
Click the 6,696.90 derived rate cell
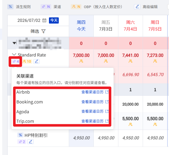tap(131, 75)
